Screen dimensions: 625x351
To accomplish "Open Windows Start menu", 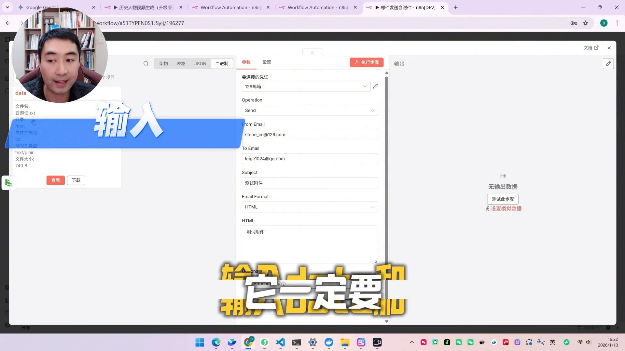I will [x=200, y=342].
